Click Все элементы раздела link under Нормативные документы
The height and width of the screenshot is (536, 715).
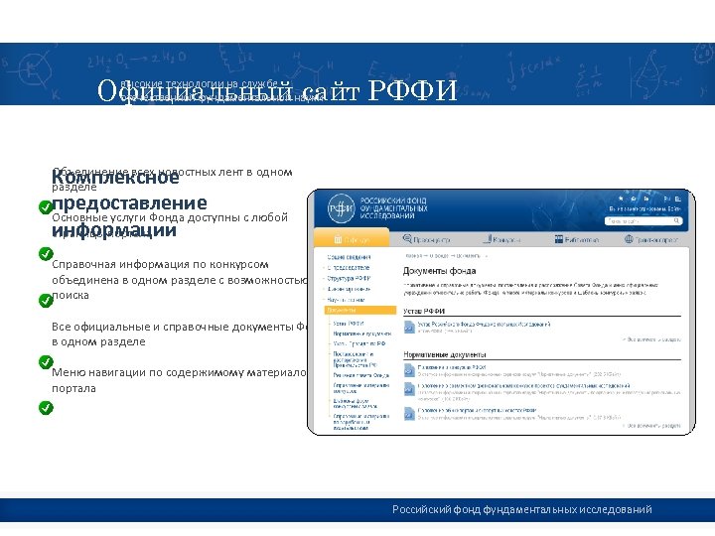pos(652,426)
